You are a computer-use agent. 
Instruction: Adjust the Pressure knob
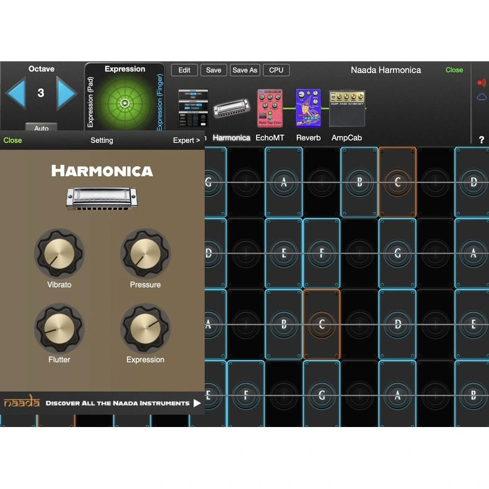(x=145, y=253)
